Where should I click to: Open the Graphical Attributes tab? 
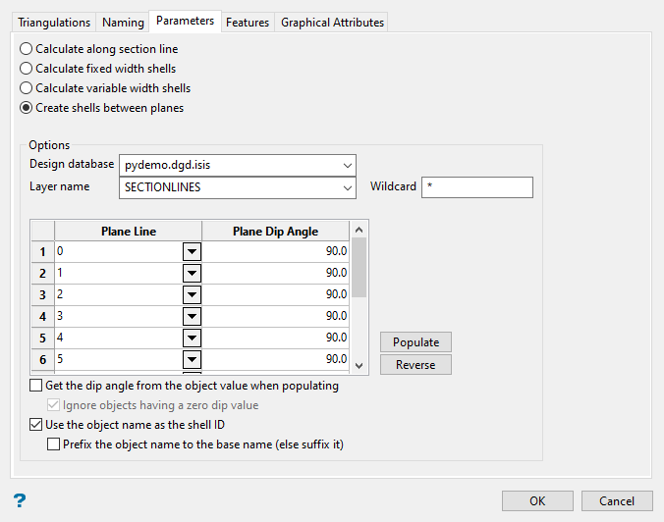[x=332, y=22]
